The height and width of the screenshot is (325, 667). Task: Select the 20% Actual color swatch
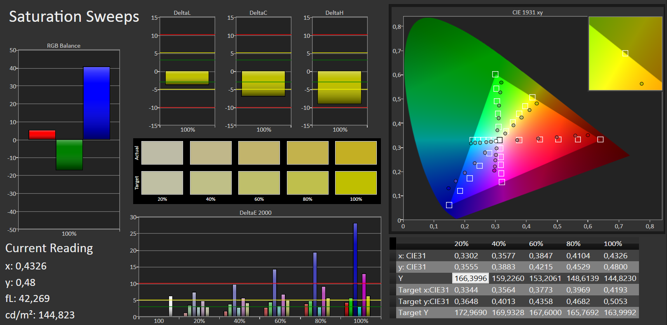click(162, 153)
